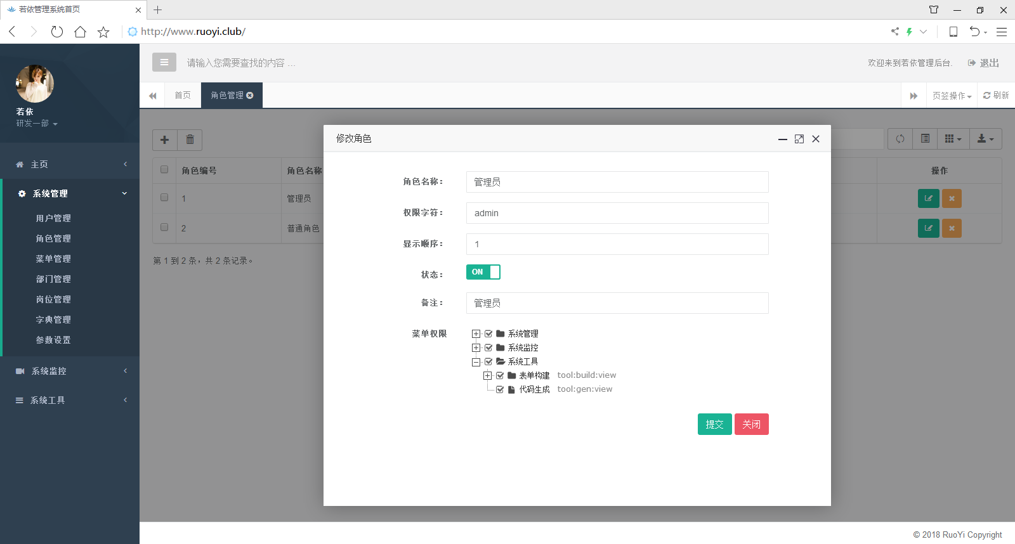Image resolution: width=1015 pixels, height=544 pixels.
Task: Close the 修改角色 dialog with X
Action: [x=816, y=139]
